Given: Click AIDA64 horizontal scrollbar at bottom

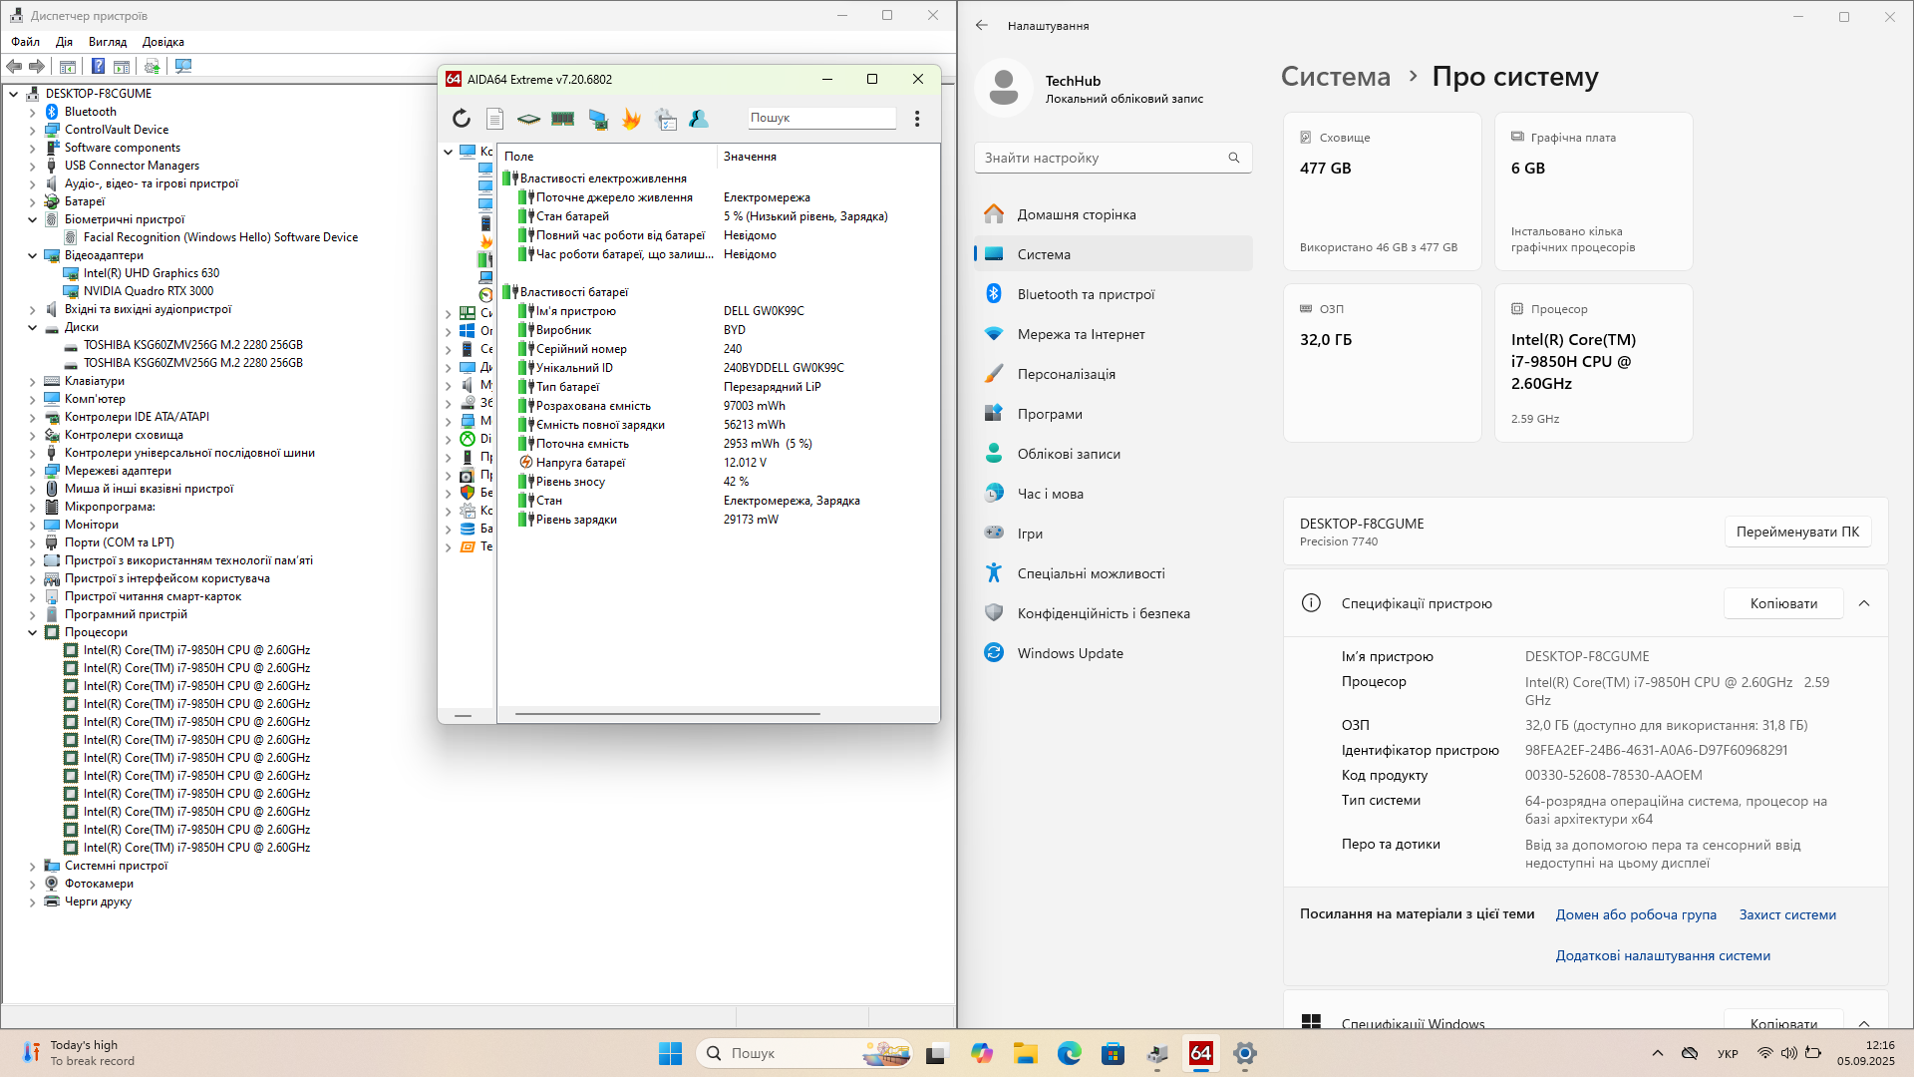Looking at the screenshot, I should pyautogui.click(x=667, y=714).
